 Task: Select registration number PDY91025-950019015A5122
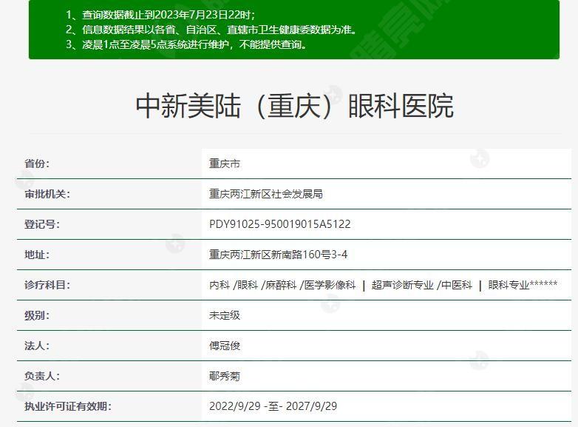tap(280, 224)
